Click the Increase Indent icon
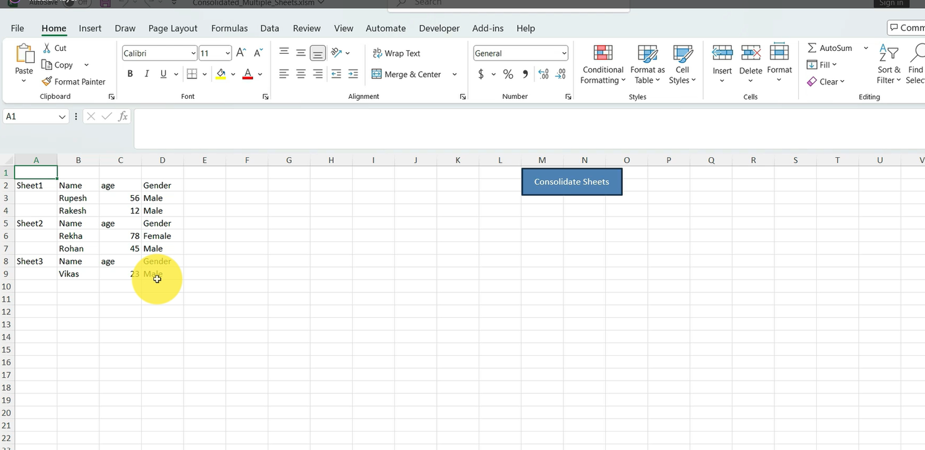 point(353,74)
